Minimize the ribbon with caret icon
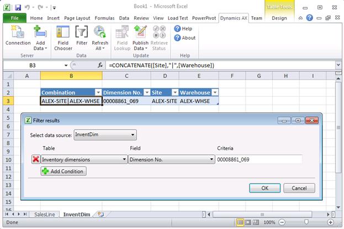The width and height of the screenshot is (344, 229). tap(300, 18)
